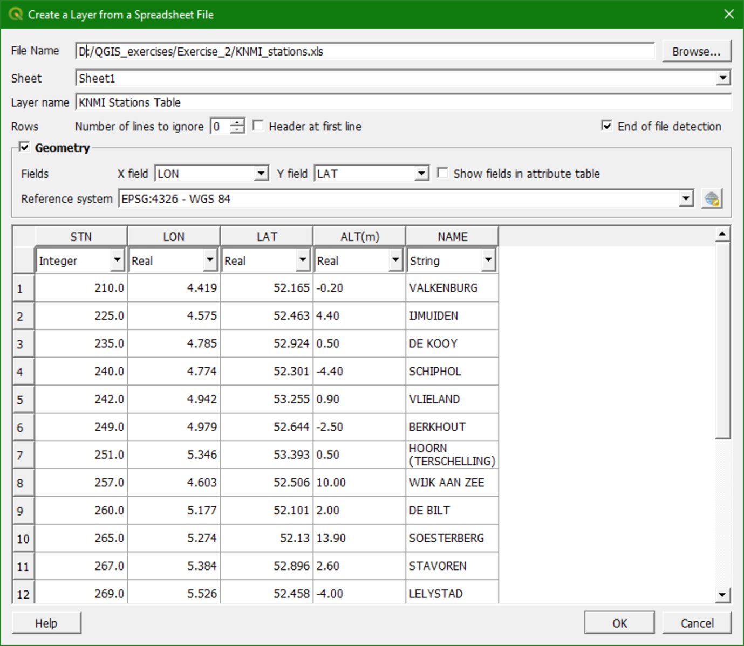The image size is (744, 646).
Task: Expand the X field LON dropdown
Action: [261, 173]
